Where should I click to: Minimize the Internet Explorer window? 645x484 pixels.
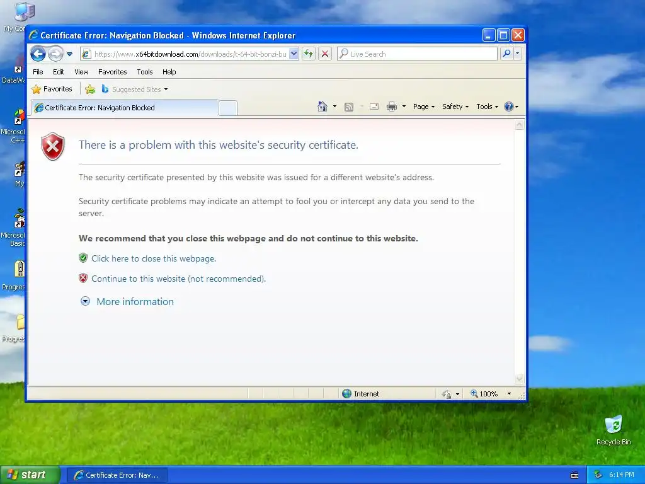[x=489, y=35]
